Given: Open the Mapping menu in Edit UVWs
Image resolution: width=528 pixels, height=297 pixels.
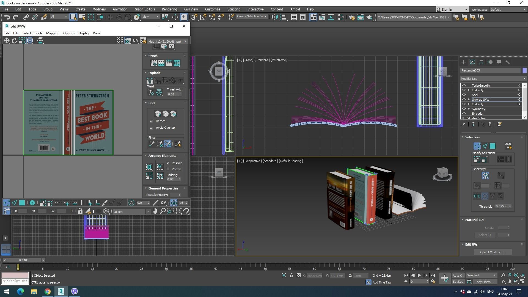Looking at the screenshot, I should (53, 33).
